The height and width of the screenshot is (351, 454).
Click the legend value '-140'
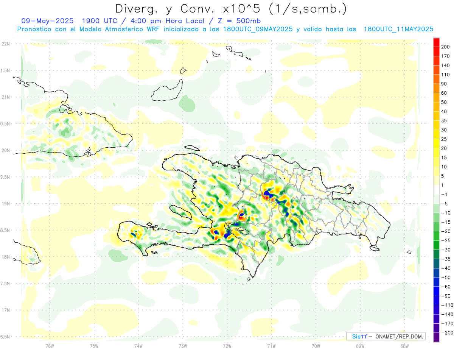(x=447, y=315)
